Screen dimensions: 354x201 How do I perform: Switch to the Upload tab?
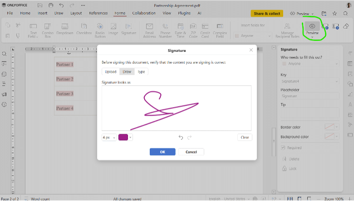coord(111,72)
